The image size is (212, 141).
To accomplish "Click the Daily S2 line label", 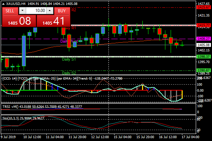I will point(69,73).
